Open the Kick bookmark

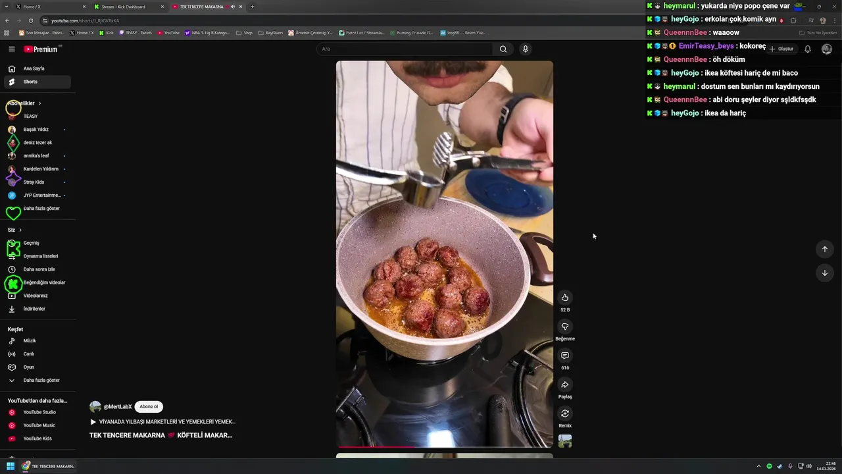pyautogui.click(x=106, y=32)
